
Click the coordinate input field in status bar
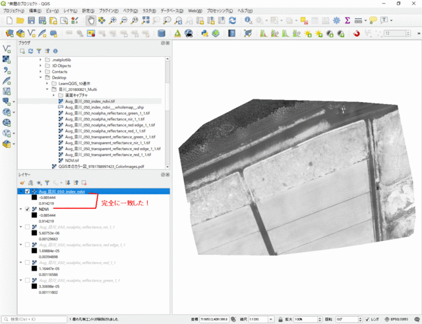click(214, 319)
